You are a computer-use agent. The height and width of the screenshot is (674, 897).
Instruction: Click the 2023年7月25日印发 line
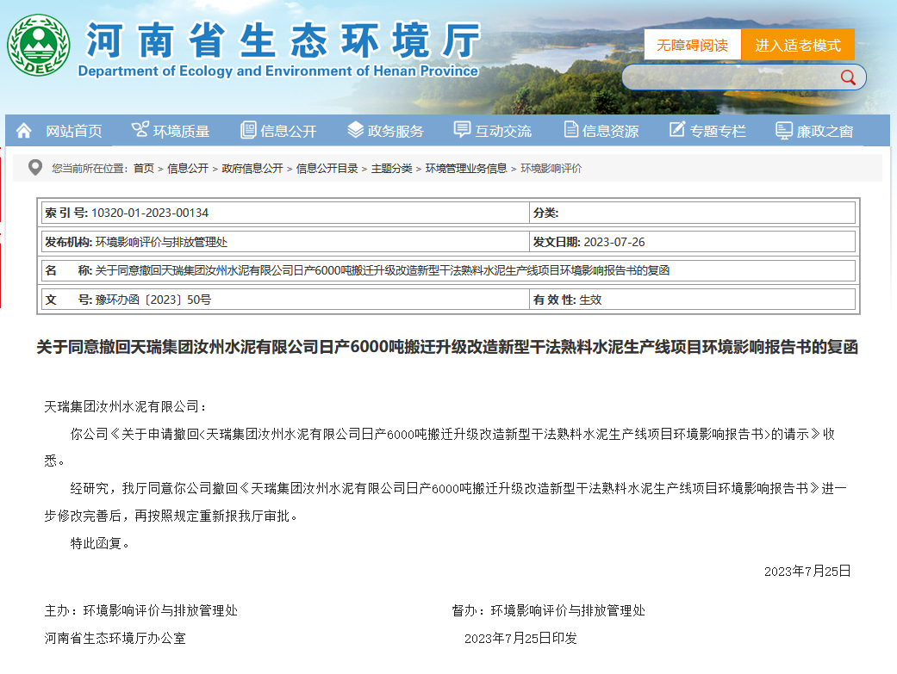pos(520,638)
